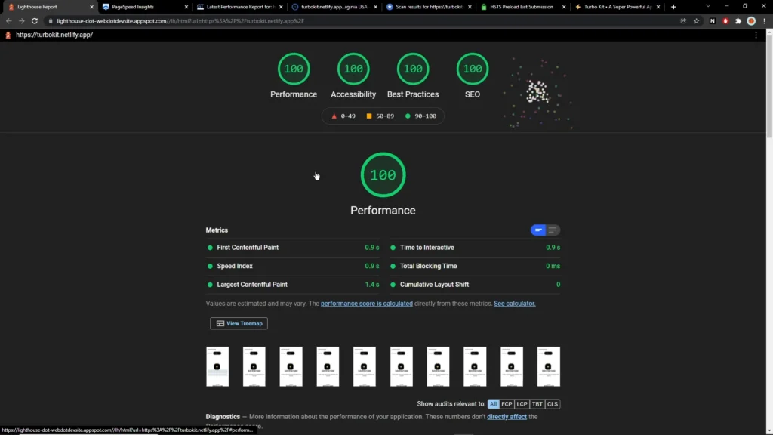773x435 pixels.
Task: Open a new browser tab
Action: pos(673,7)
